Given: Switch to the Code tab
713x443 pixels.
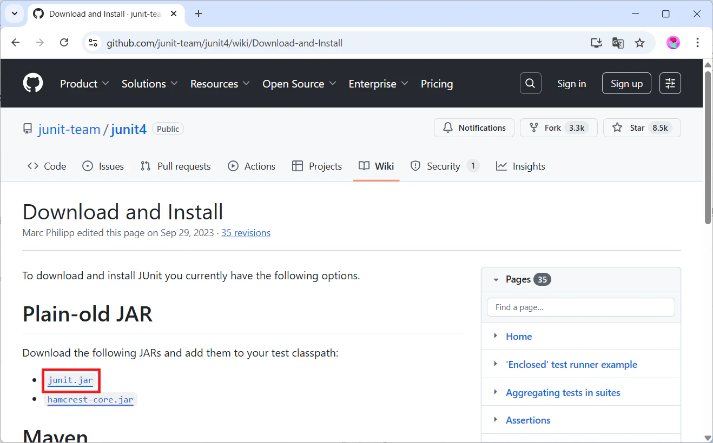Looking at the screenshot, I should coord(47,166).
